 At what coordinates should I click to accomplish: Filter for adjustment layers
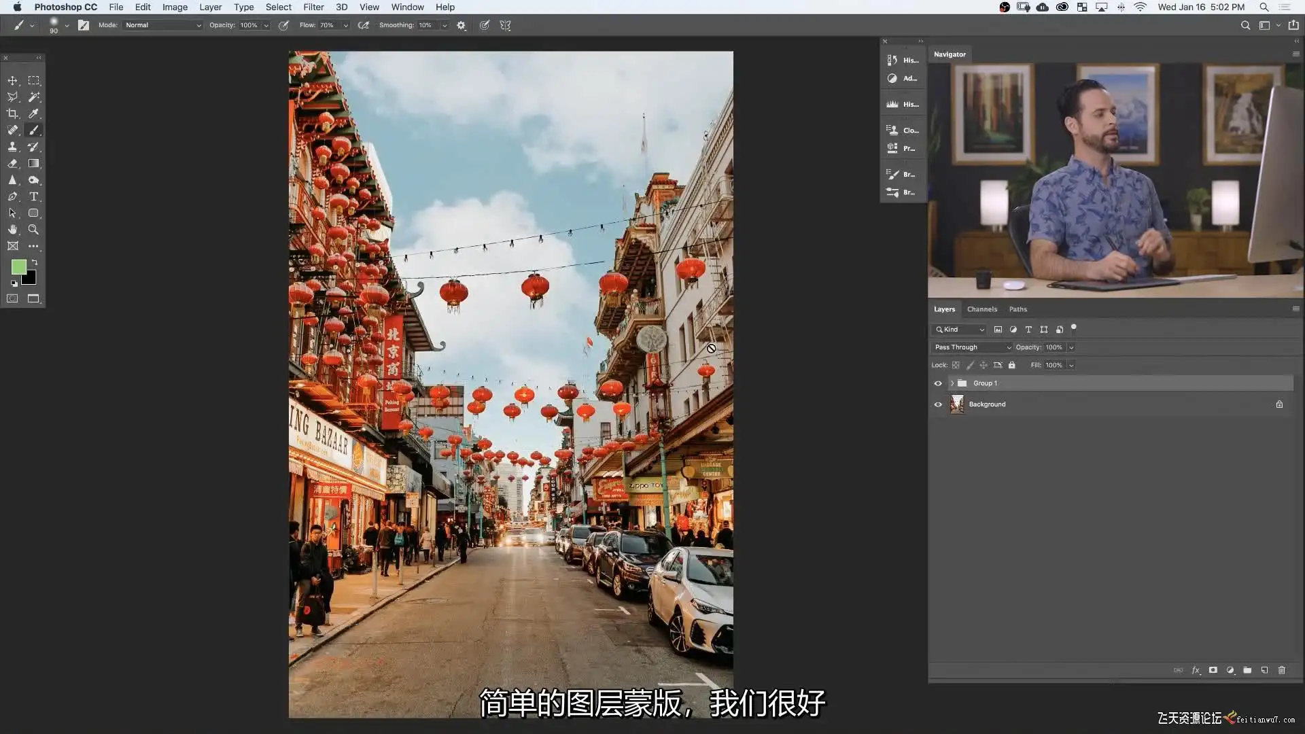click(x=1013, y=329)
